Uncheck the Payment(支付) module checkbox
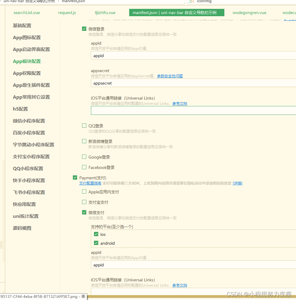This screenshot has width=296, height=300. coord(75,178)
